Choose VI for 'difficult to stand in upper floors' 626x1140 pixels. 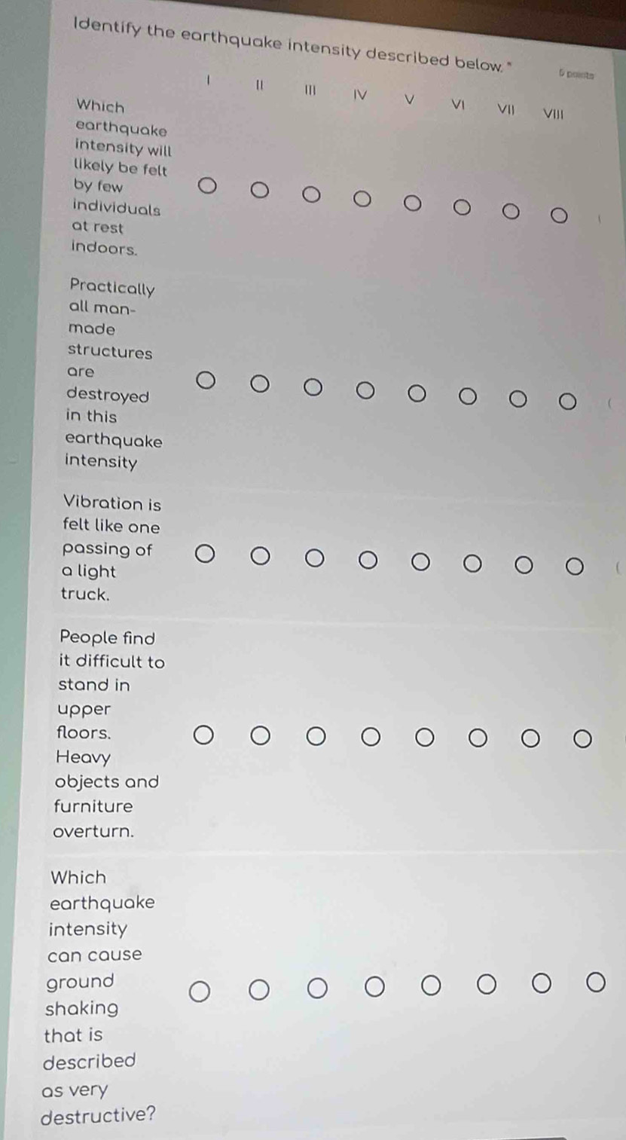(477, 738)
